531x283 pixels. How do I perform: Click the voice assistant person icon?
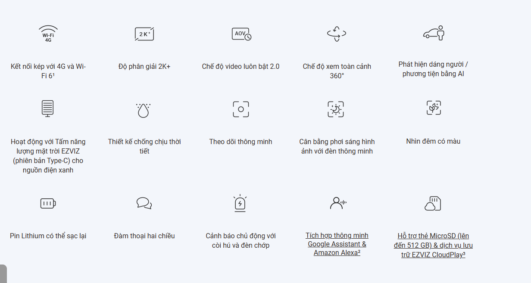tap(338, 203)
